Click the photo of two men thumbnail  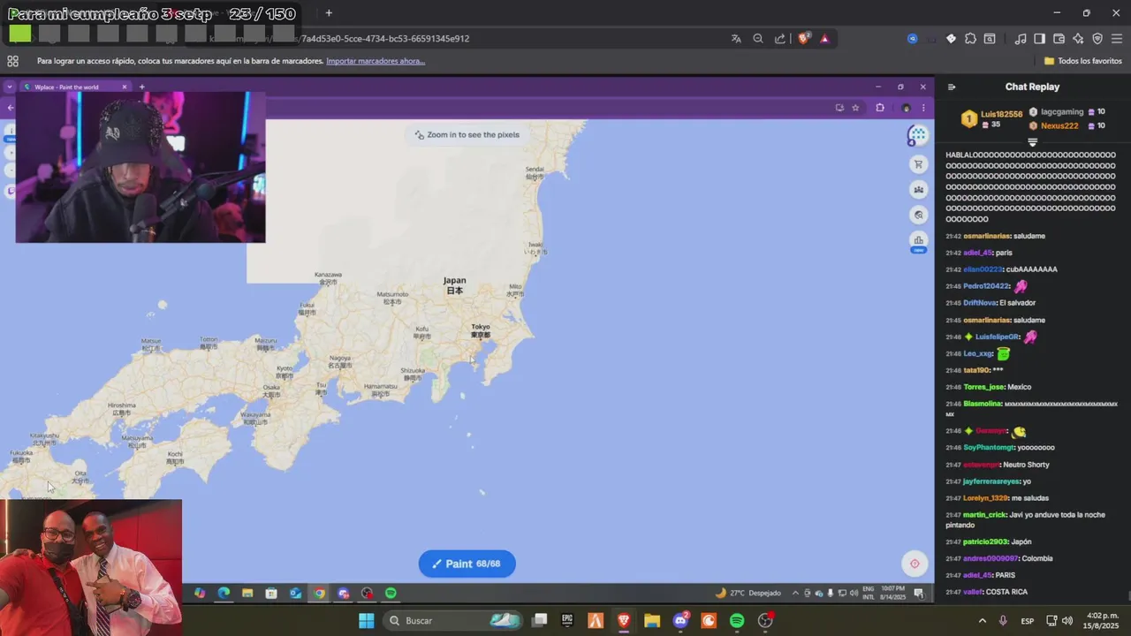pos(91,567)
